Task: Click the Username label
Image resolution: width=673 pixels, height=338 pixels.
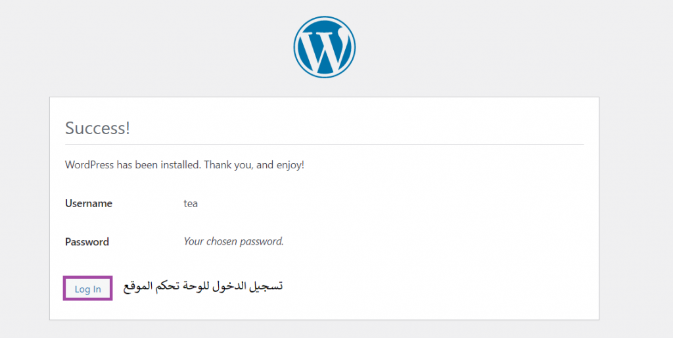Action: (89, 203)
